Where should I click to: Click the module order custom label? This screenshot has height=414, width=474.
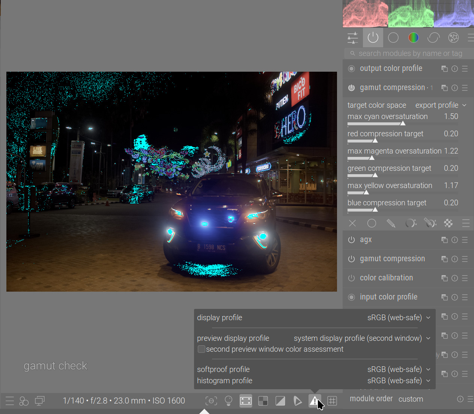pos(411,399)
